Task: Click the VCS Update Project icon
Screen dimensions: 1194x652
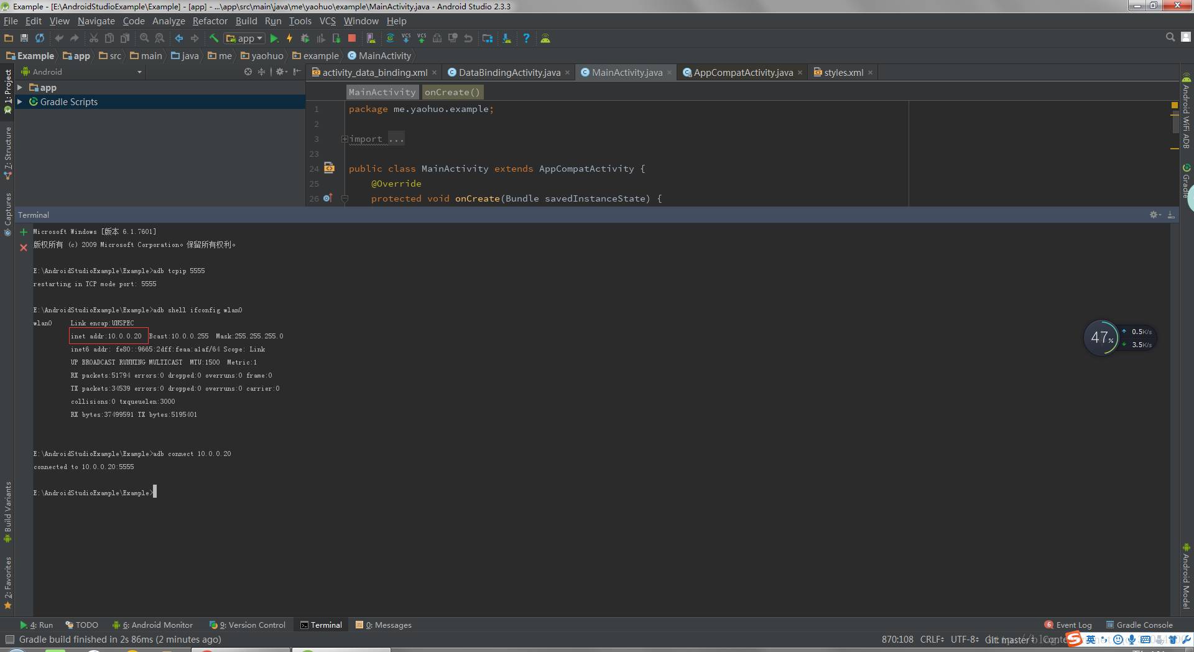Action: 406,39
